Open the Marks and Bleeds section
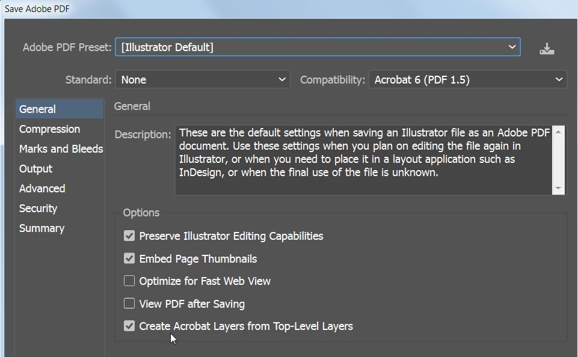 [x=61, y=149]
